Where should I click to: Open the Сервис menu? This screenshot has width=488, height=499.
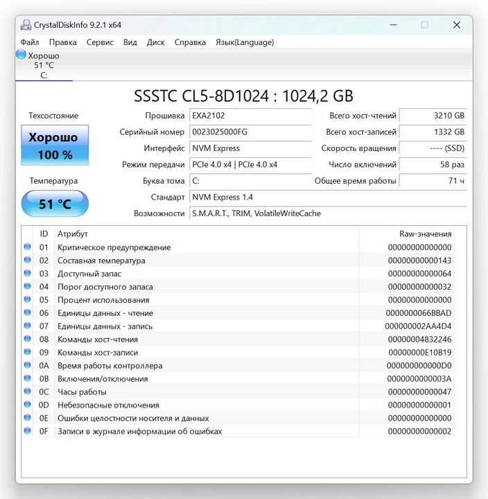(100, 42)
